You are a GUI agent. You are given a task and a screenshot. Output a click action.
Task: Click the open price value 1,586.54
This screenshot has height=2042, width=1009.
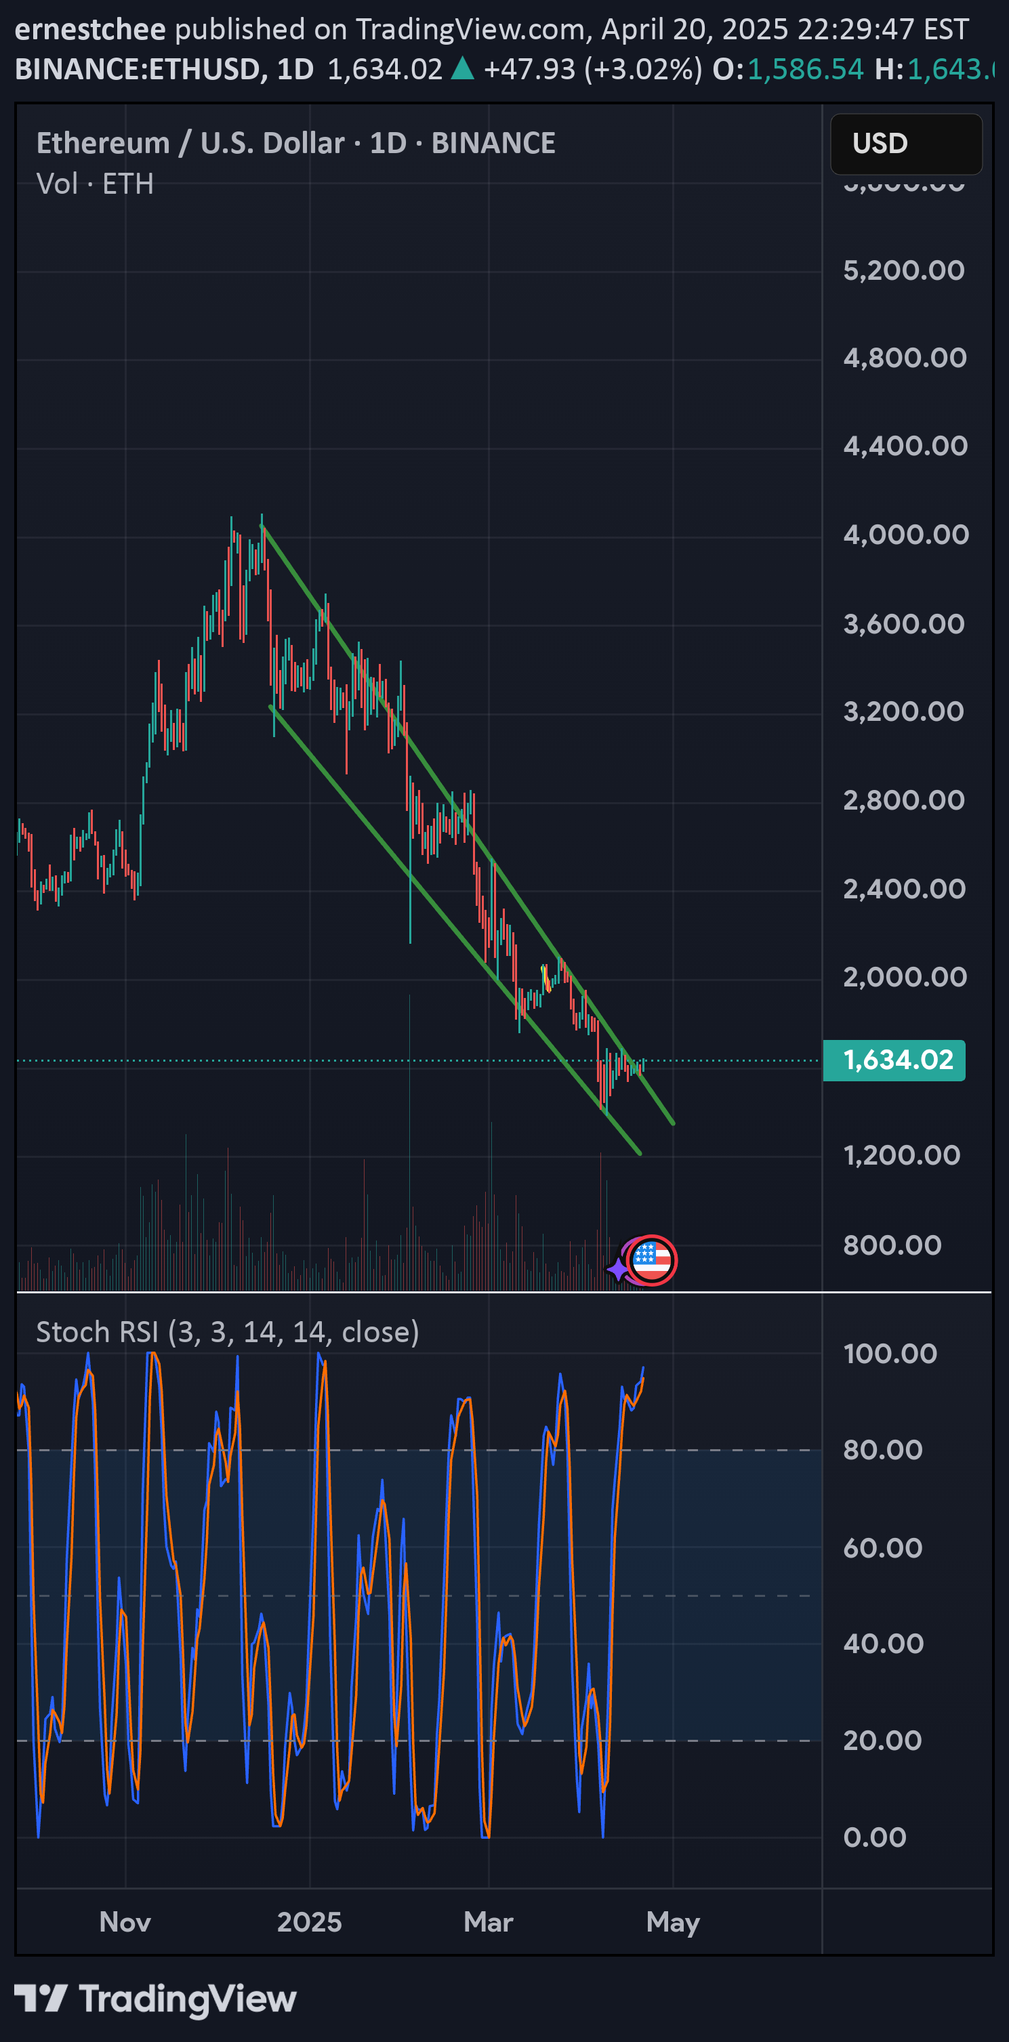805,70
